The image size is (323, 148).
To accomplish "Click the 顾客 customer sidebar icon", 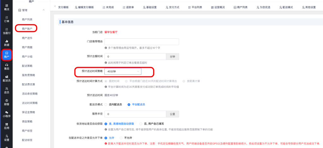I will tap(6, 102).
